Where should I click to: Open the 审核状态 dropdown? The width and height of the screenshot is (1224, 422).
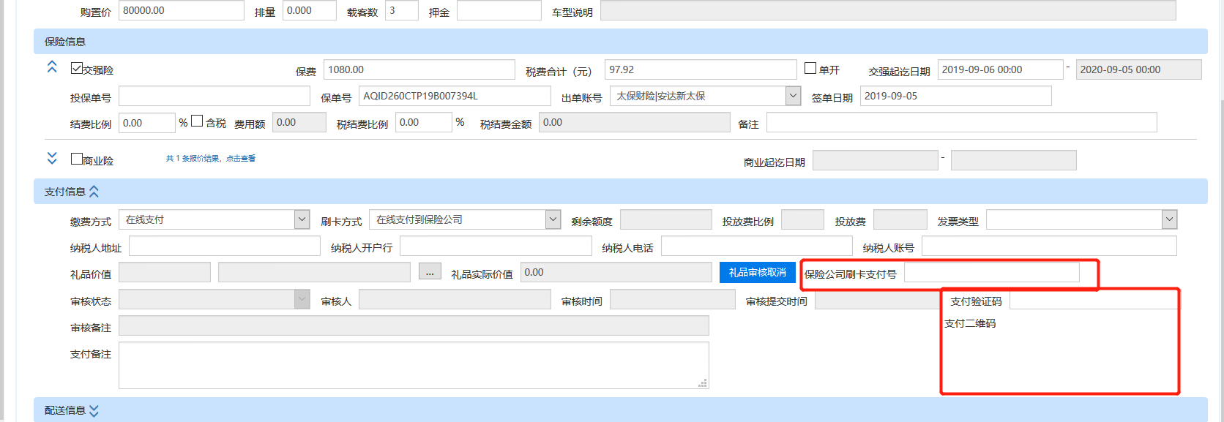302,299
